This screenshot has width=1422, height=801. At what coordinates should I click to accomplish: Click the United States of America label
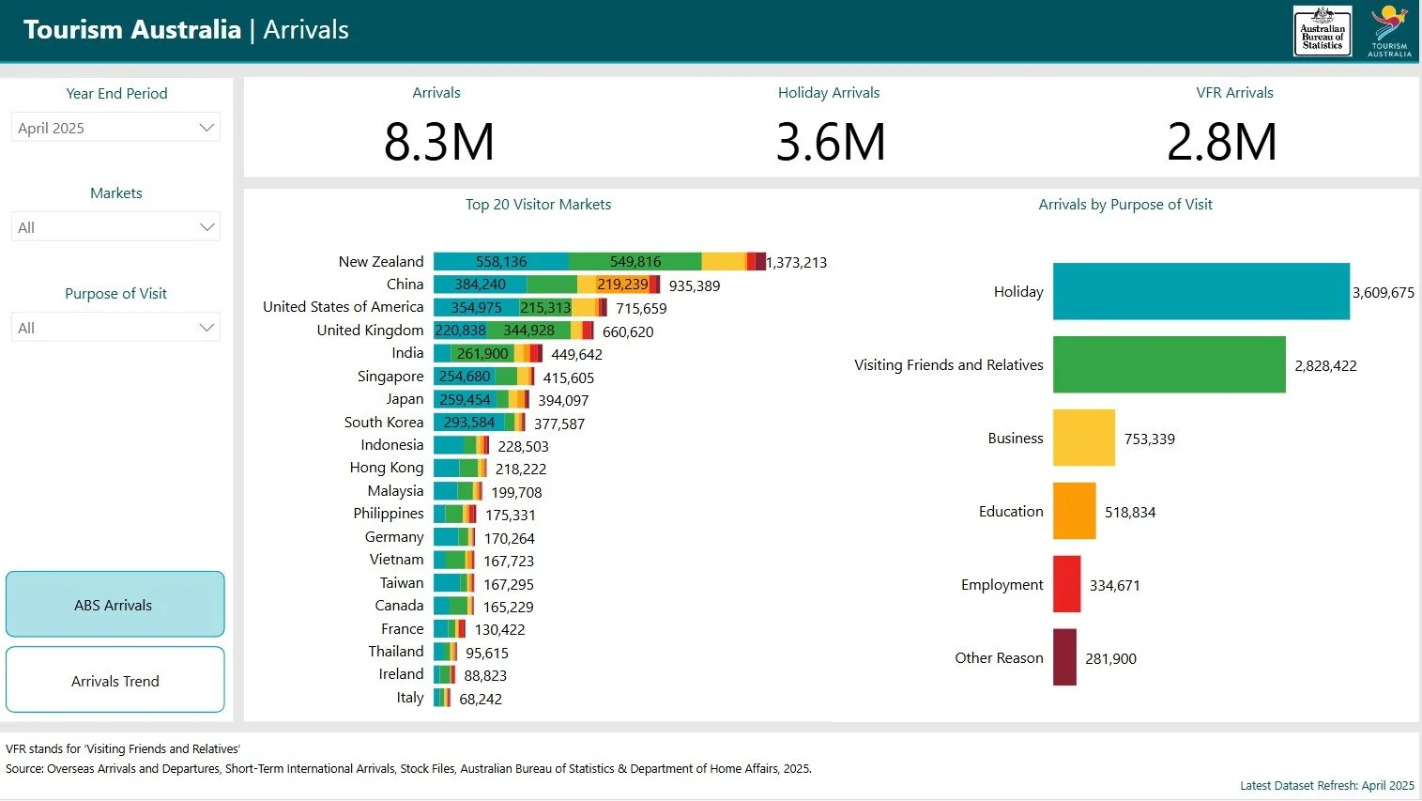point(344,307)
